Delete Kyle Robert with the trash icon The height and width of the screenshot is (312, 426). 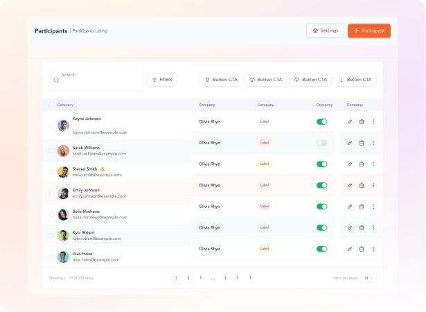click(362, 227)
